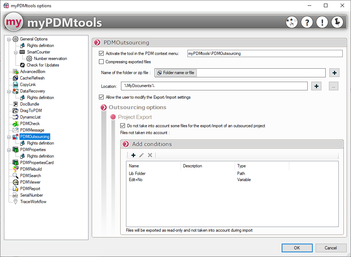Click the help question mark icon
Image resolution: width=351 pixels, height=257 pixels.
pyautogui.click(x=307, y=22)
